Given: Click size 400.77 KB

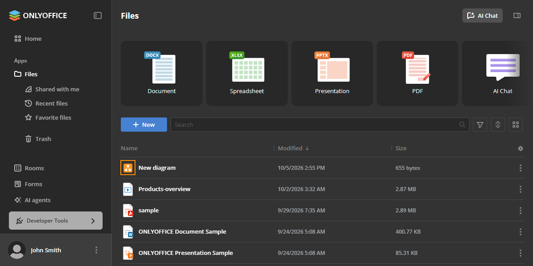Looking at the screenshot, I should pyautogui.click(x=408, y=232).
